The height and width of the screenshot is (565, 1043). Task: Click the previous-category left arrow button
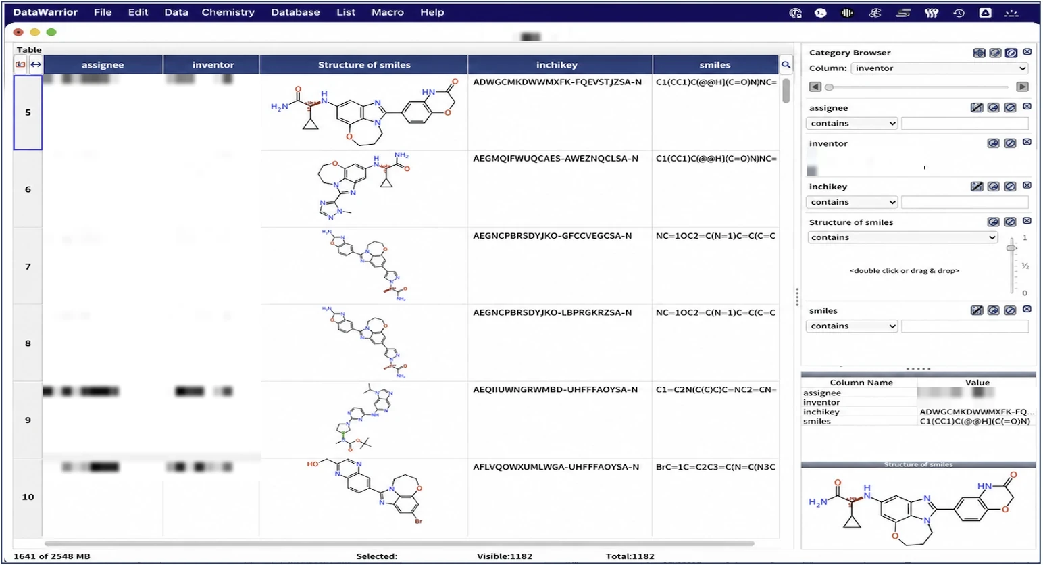[815, 87]
